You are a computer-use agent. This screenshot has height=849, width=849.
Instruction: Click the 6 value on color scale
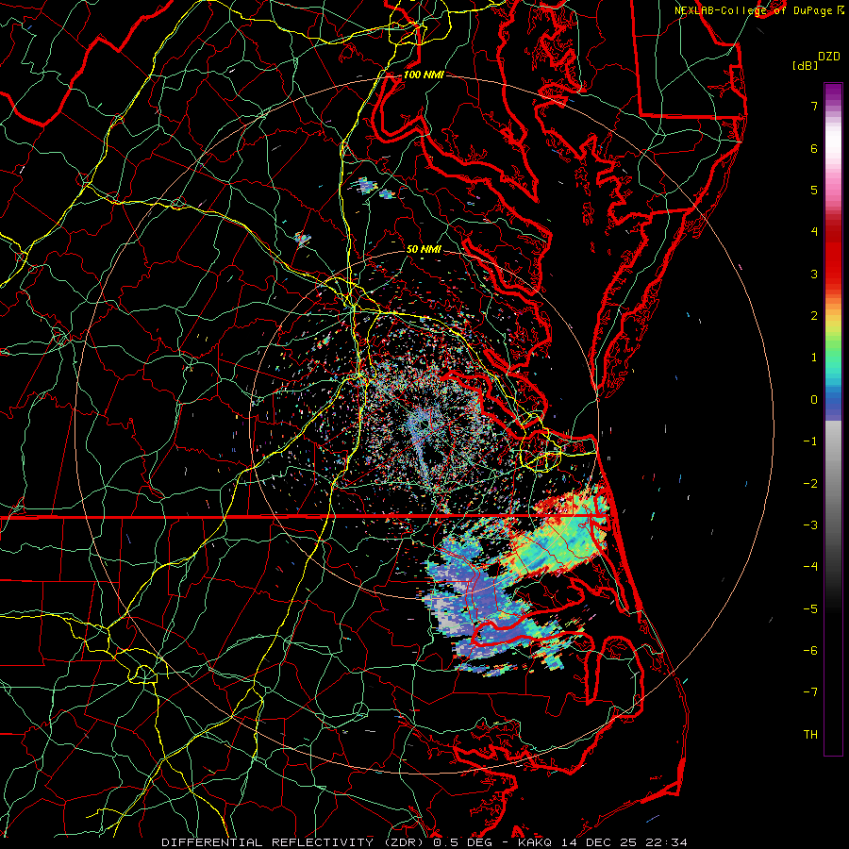pyautogui.click(x=814, y=148)
